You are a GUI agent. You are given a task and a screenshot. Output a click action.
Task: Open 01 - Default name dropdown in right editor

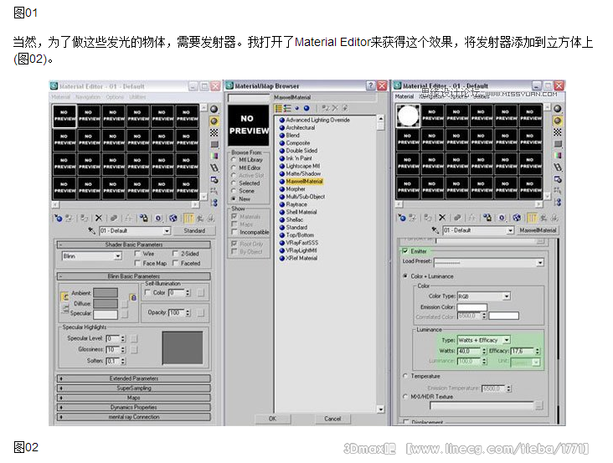[x=510, y=230]
